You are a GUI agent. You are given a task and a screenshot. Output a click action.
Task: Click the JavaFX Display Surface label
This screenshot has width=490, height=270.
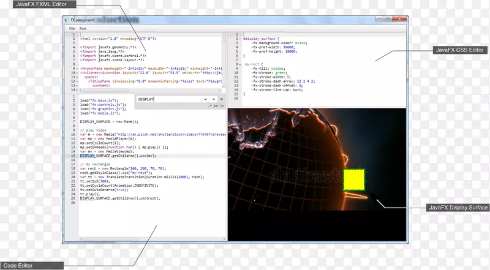[456, 208]
